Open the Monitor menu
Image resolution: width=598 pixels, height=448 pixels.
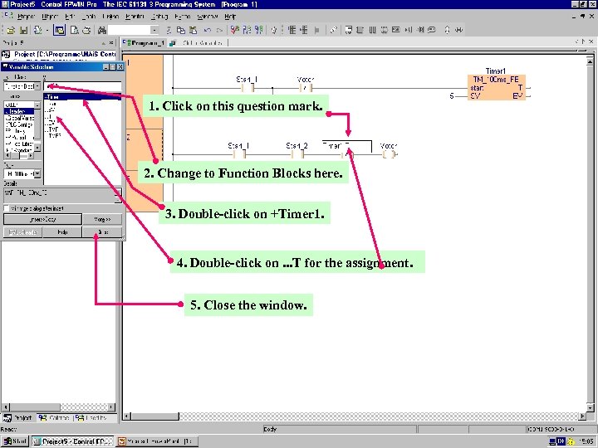pyautogui.click(x=135, y=17)
